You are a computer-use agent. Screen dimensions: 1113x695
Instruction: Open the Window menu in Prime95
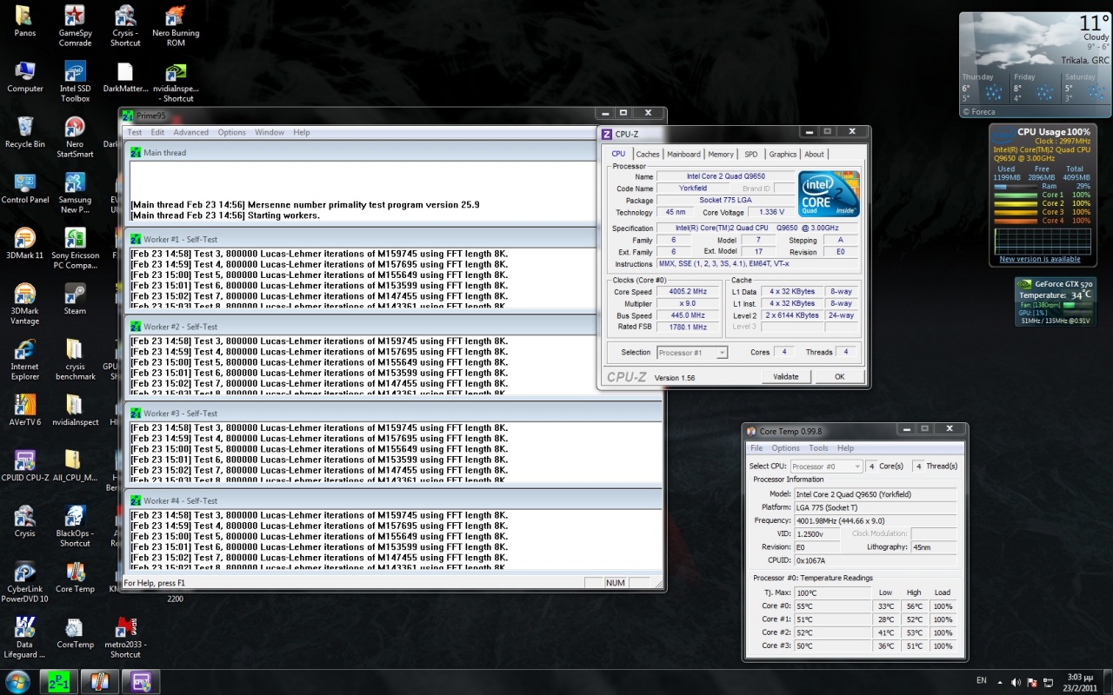click(270, 132)
